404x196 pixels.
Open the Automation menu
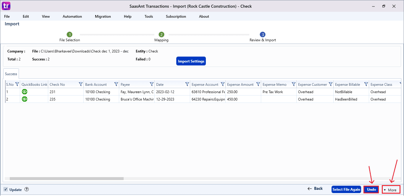pyautogui.click(x=72, y=17)
